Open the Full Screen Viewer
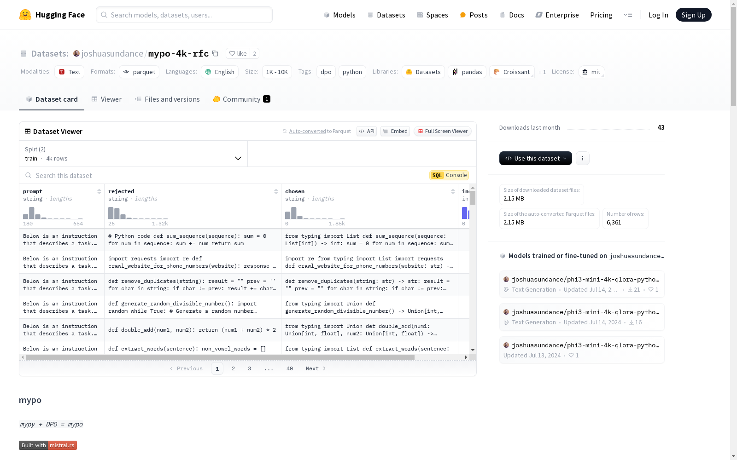This screenshot has width=737, height=460. (442, 131)
